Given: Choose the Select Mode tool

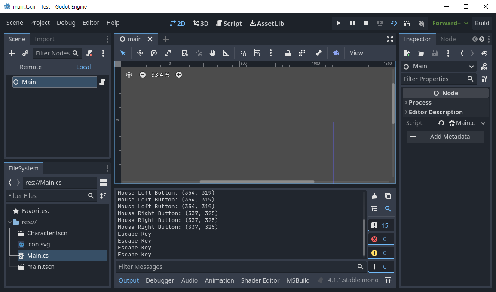Looking at the screenshot, I should [123, 53].
